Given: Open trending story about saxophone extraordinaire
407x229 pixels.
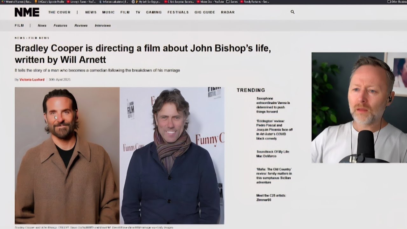Looking at the screenshot, I should (x=273, y=105).
